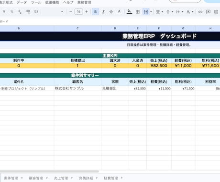220x182 pixels.
Task: Switch to the 経費管理 sheet tab
Action: [111, 178]
